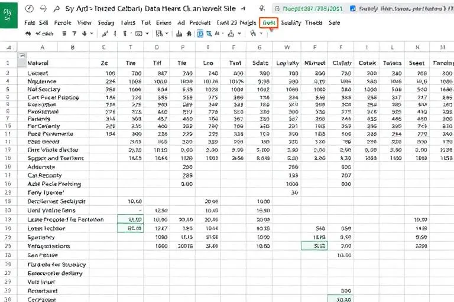Collapse the small outline button above row 1
The height and width of the screenshot is (302, 454).
22,55
